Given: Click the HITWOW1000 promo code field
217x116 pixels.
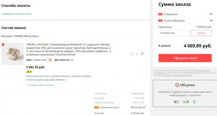Looking at the screenshot, I should (x=174, y=33).
